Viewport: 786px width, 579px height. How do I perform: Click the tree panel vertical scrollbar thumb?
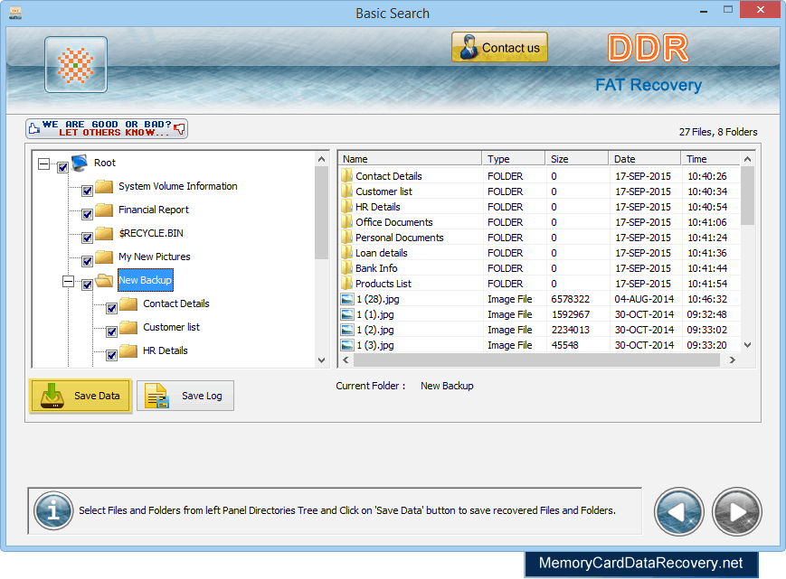point(322,212)
